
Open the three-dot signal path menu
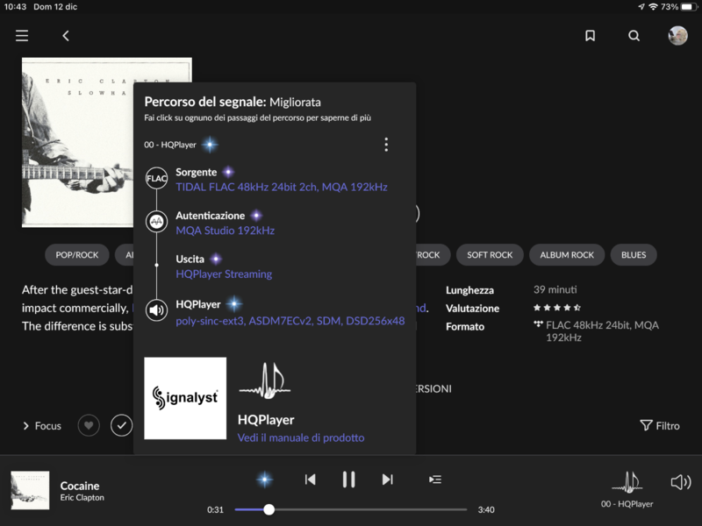point(386,145)
